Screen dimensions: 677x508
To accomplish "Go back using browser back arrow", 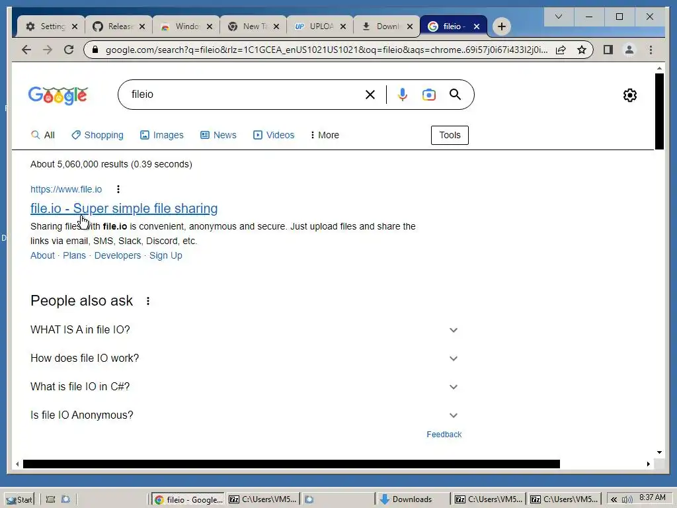I will pyautogui.click(x=26, y=50).
